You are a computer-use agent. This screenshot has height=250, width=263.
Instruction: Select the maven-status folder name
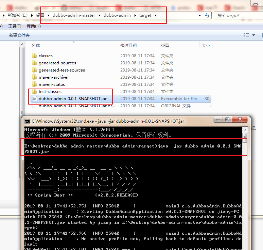(52, 84)
